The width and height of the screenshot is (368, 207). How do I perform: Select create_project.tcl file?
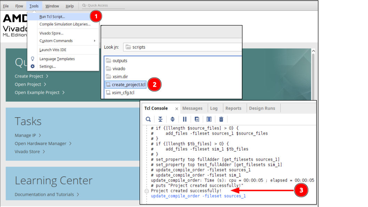pos(126,85)
